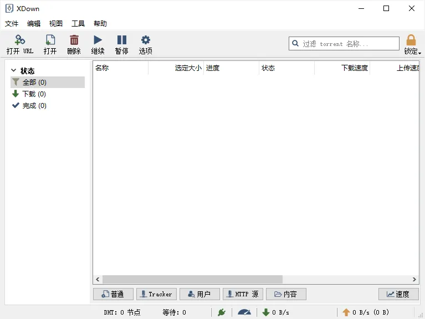The width and height of the screenshot is (425, 319).
Task: Click the waiting count (等待: 0) status text
Action: pos(175,312)
